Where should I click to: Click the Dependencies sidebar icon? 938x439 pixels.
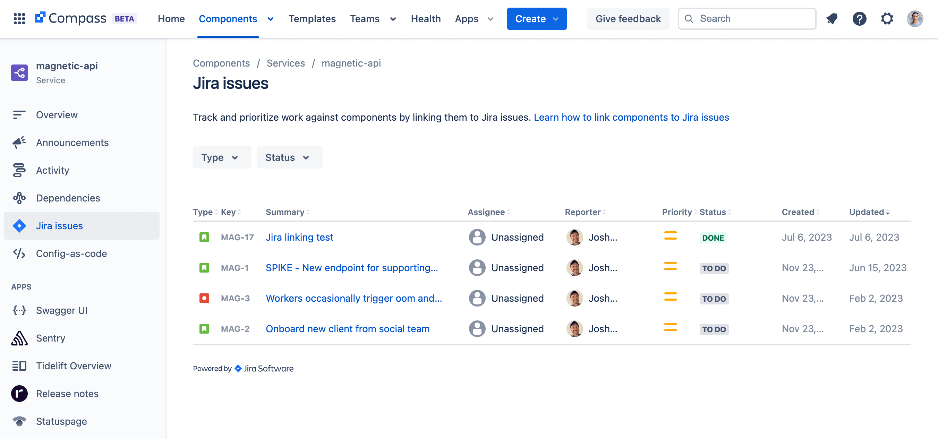[19, 198]
